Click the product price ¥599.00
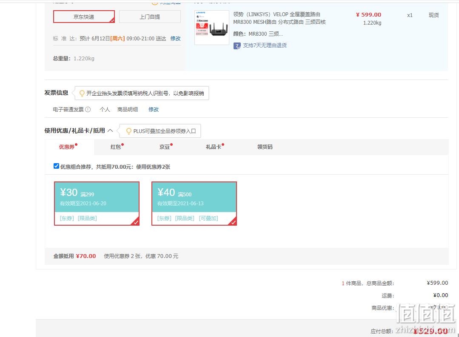 tap(368, 14)
